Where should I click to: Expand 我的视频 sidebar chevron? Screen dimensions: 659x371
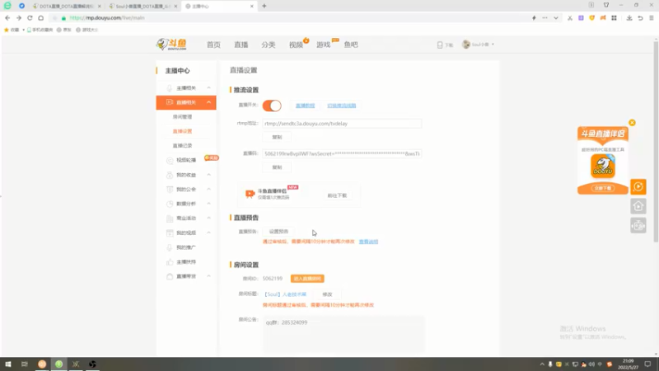[209, 232]
